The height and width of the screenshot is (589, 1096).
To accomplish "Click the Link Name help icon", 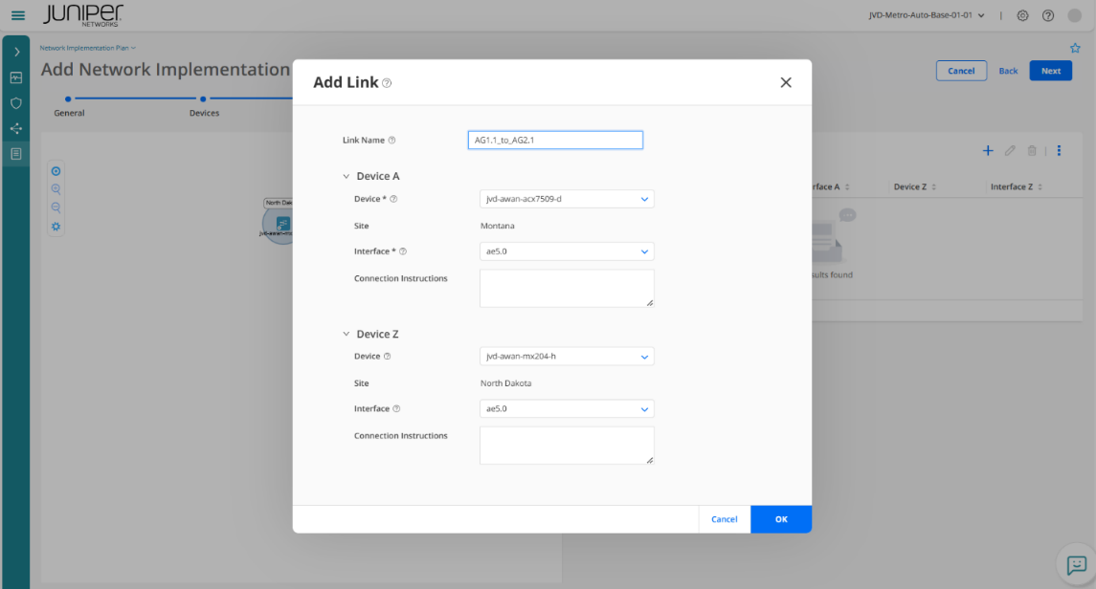I will tap(391, 141).
